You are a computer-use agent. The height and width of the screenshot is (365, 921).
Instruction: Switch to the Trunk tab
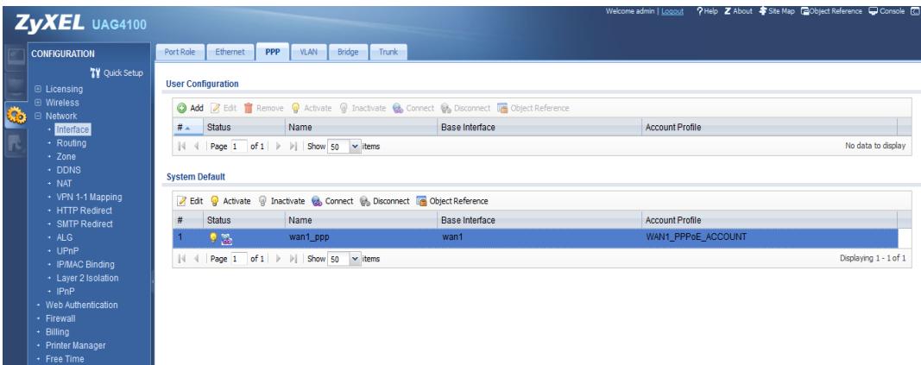388,53
